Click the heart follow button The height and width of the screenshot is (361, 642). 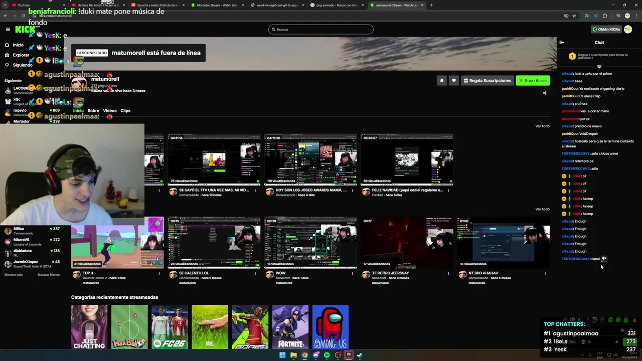pyautogui.click(x=454, y=80)
